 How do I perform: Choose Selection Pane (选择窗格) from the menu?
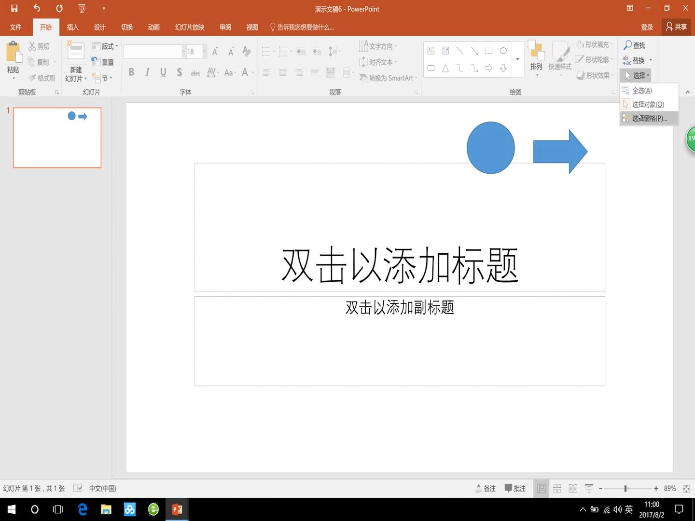(x=649, y=118)
